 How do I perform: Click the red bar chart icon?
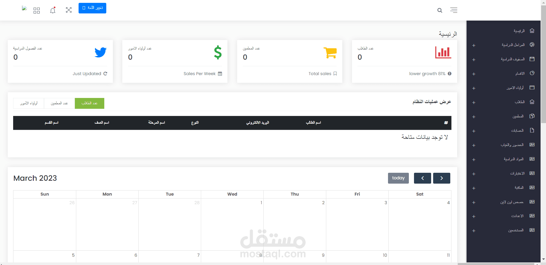(443, 52)
